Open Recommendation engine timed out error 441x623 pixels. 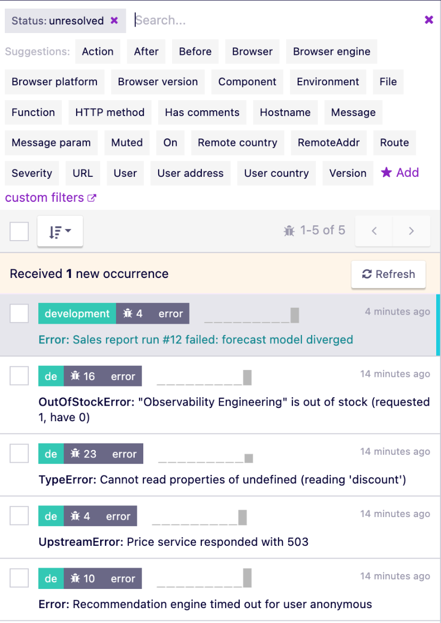(x=206, y=604)
